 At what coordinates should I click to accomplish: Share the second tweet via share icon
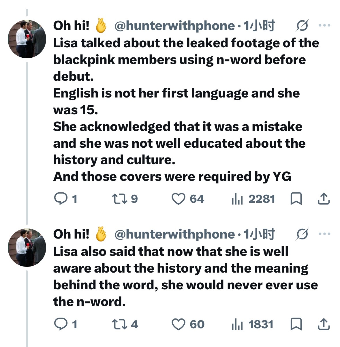point(324,324)
